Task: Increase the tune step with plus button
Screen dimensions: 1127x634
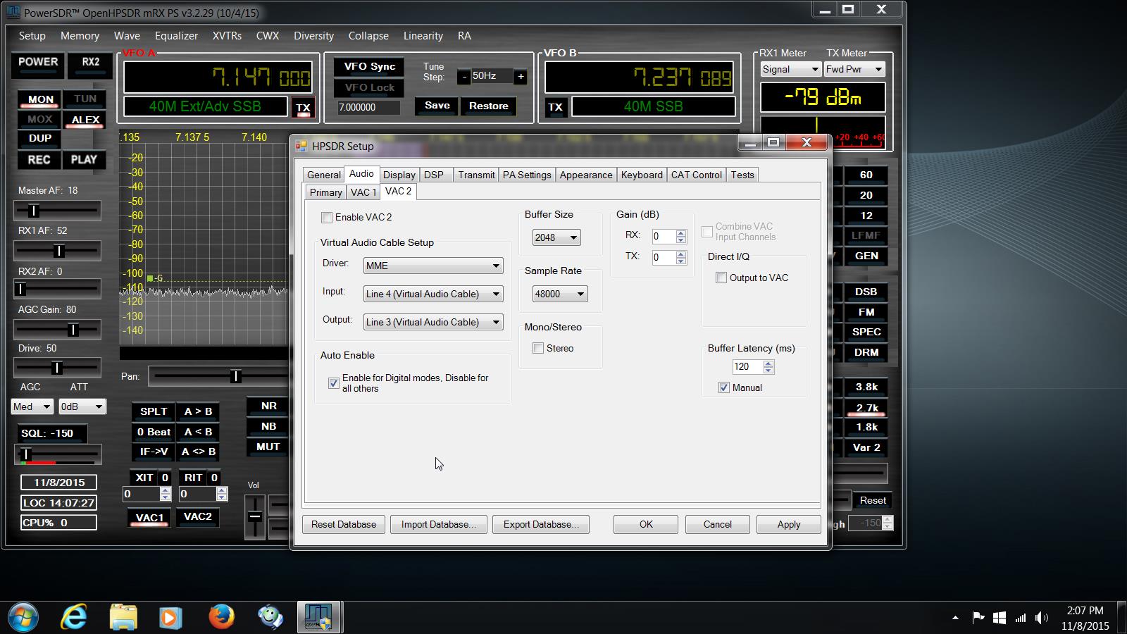Action: click(x=521, y=76)
